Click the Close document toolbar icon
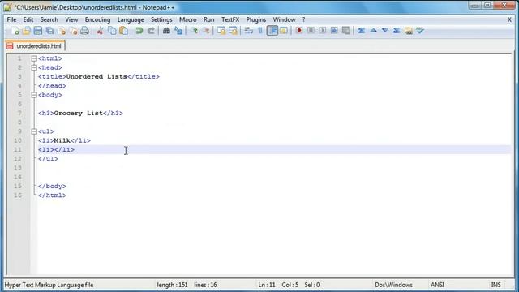 (x=62, y=31)
